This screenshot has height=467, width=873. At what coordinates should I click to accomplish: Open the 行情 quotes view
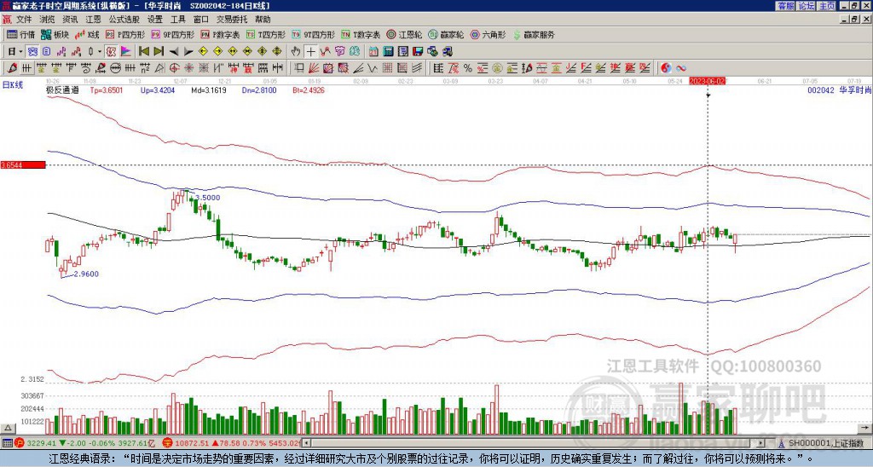click(20, 34)
